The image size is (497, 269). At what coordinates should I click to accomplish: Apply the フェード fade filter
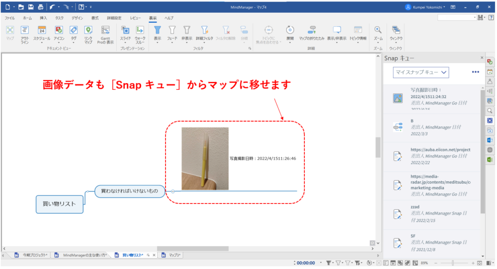point(172,34)
